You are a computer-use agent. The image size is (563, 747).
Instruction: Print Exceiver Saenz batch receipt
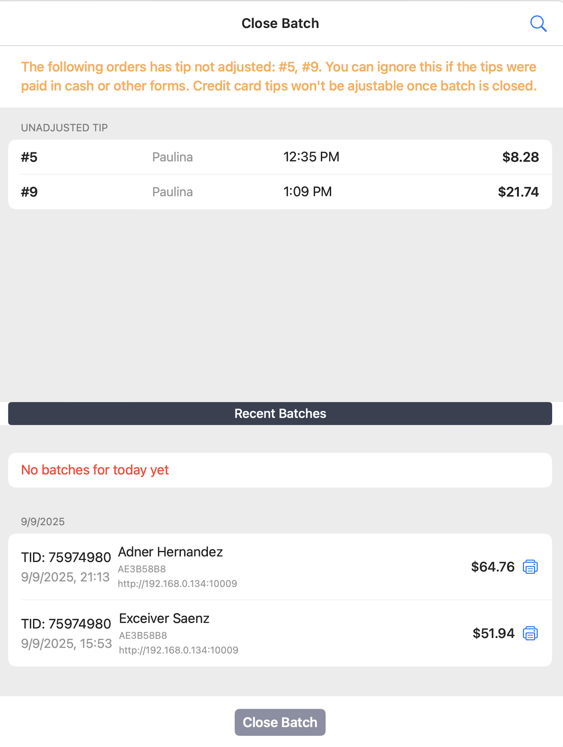(530, 634)
